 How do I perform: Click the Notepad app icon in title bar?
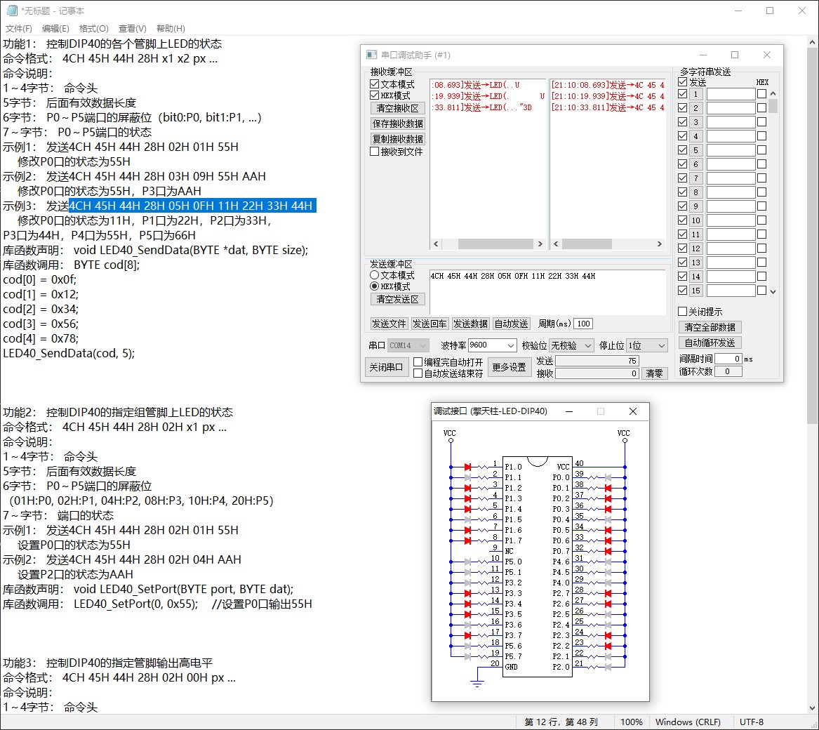point(11,11)
